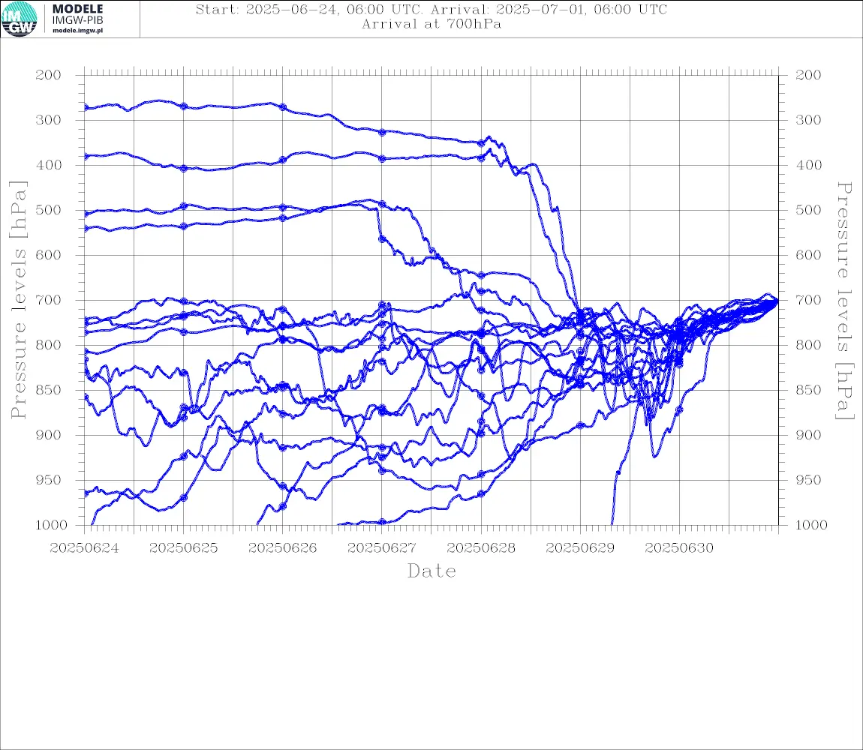863x750 pixels.
Task: Click the trajectory convergence point at 700 hPa arrival
Action: click(x=777, y=301)
